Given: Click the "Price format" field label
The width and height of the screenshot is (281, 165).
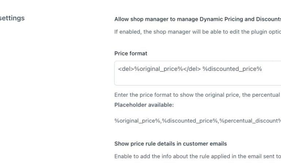Looking at the screenshot, I should coord(131,53).
